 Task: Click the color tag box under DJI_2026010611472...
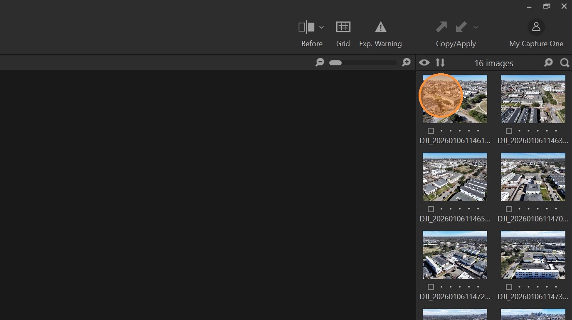(431, 287)
